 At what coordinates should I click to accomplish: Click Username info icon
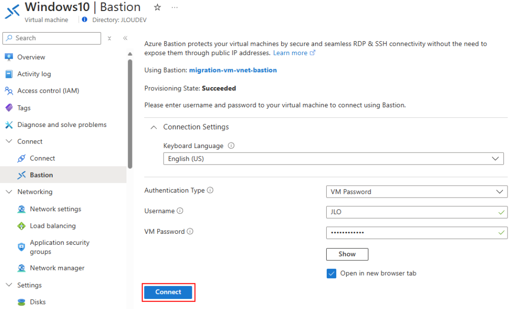click(180, 211)
